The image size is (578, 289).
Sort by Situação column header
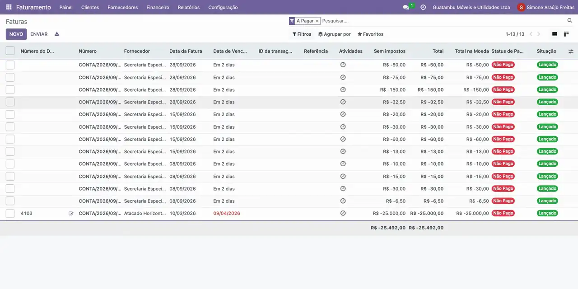(546, 51)
